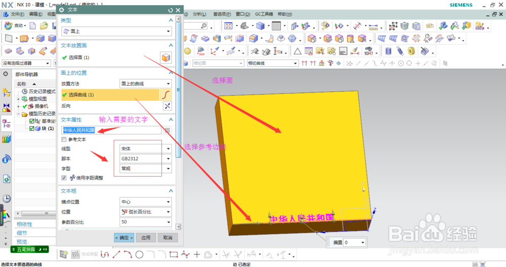This screenshot has width=506, height=267.
Task: Open the 帮助(H) menu
Action: (x=285, y=14)
